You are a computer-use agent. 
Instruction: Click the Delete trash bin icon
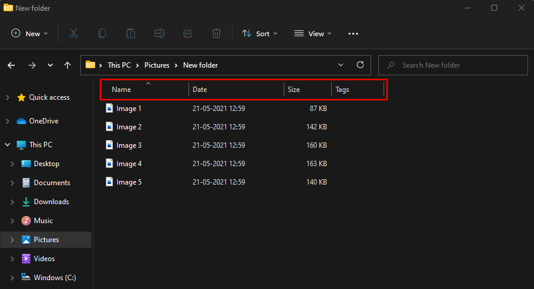pyautogui.click(x=216, y=34)
